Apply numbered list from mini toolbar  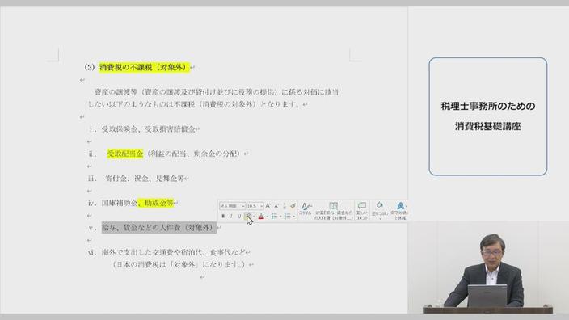tap(288, 217)
